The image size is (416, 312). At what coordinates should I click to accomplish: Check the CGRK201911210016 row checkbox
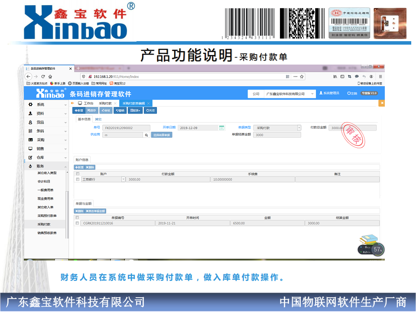pyautogui.click(x=77, y=224)
